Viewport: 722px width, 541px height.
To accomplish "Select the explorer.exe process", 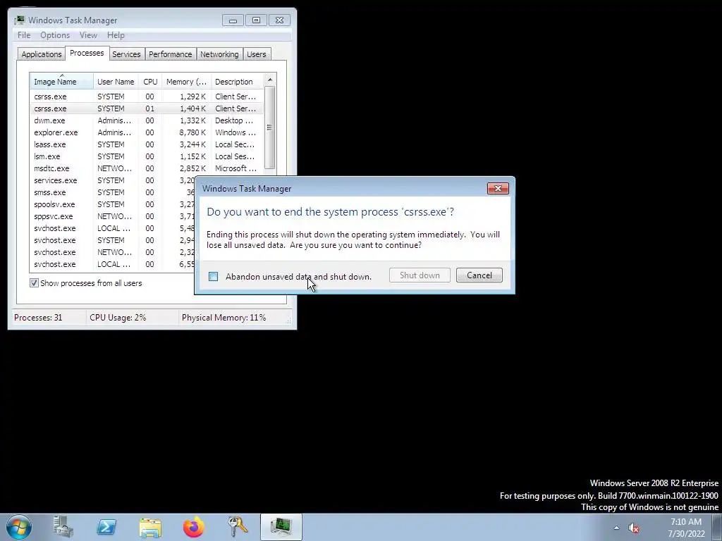I will coord(147,132).
